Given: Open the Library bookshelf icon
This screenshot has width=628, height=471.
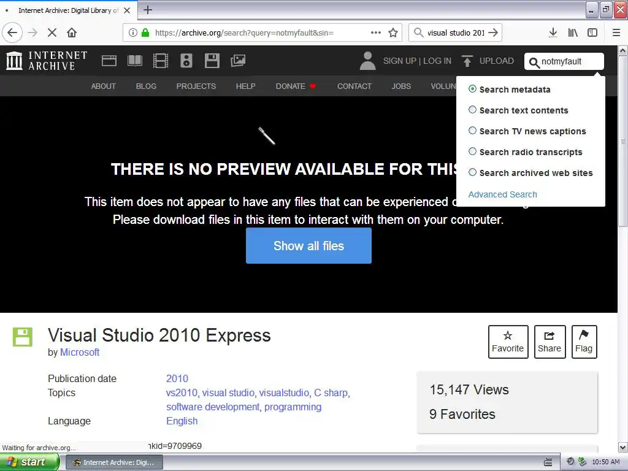Looking at the screenshot, I should click(x=573, y=33).
